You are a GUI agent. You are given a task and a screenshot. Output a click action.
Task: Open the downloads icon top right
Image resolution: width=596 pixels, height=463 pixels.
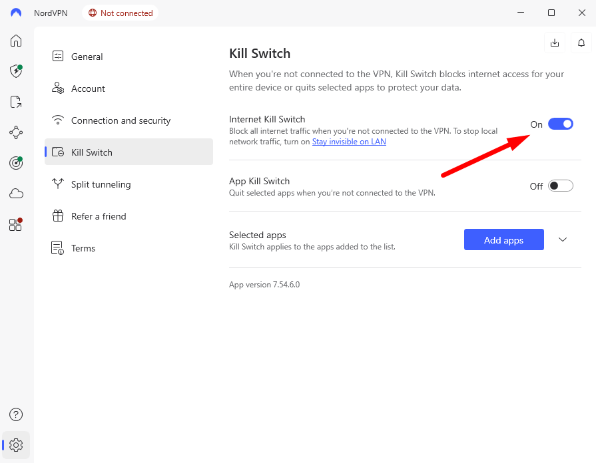(x=555, y=43)
